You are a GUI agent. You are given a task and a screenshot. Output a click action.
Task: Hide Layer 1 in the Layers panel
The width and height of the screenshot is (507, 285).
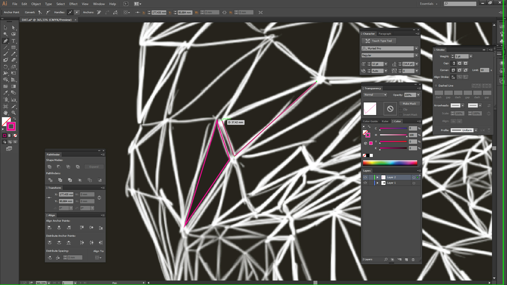coord(365,183)
